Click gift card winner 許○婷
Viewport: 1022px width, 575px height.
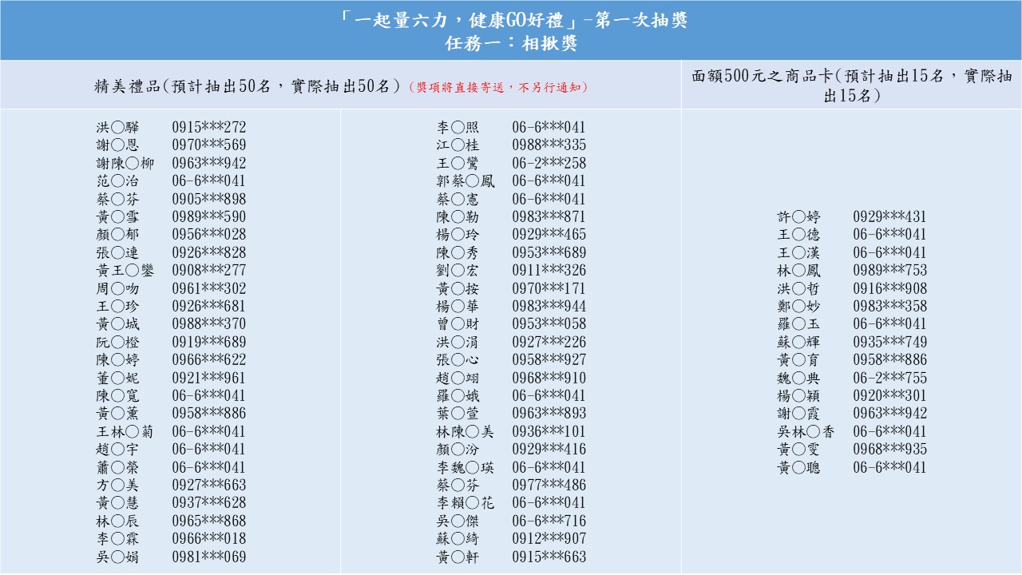tap(798, 216)
